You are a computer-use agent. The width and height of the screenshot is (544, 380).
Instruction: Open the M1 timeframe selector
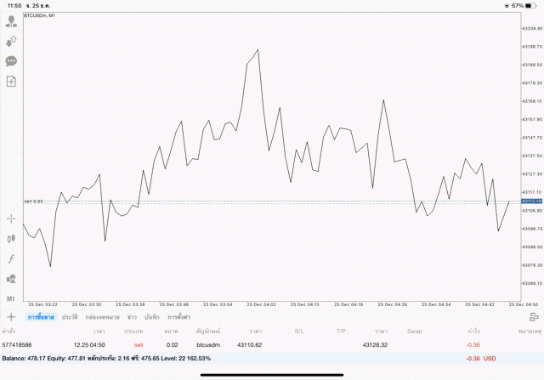[11, 299]
